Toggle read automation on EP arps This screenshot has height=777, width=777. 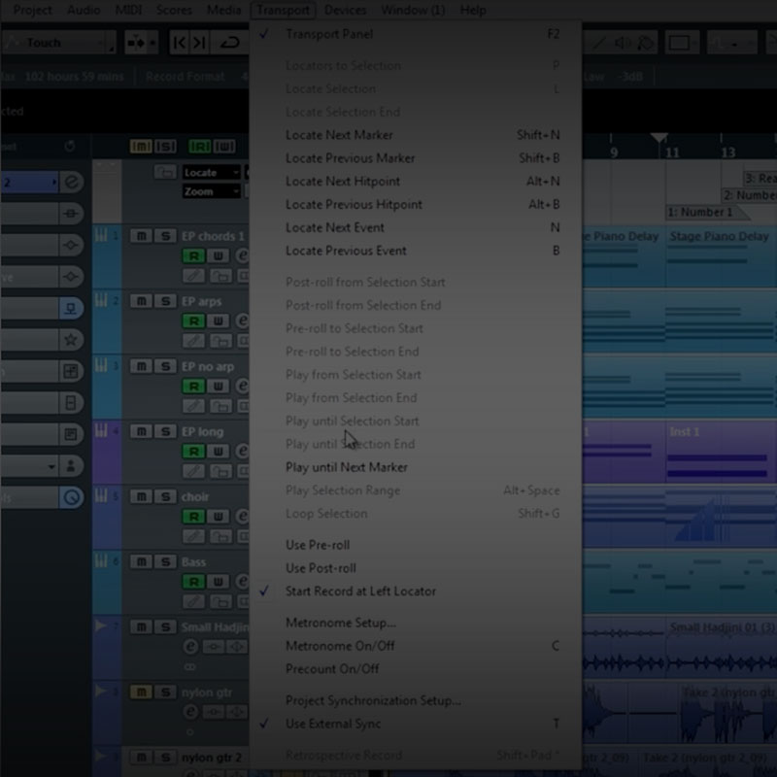pyautogui.click(x=193, y=321)
